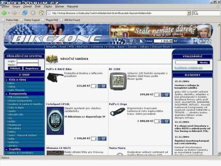Open the Firefox Support bookmark
The image size is (221, 166).
30,20
